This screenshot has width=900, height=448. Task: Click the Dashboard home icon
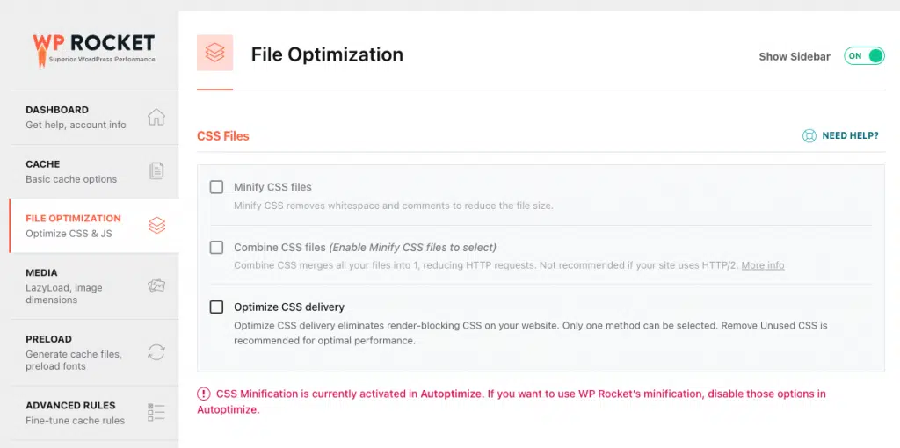156,117
